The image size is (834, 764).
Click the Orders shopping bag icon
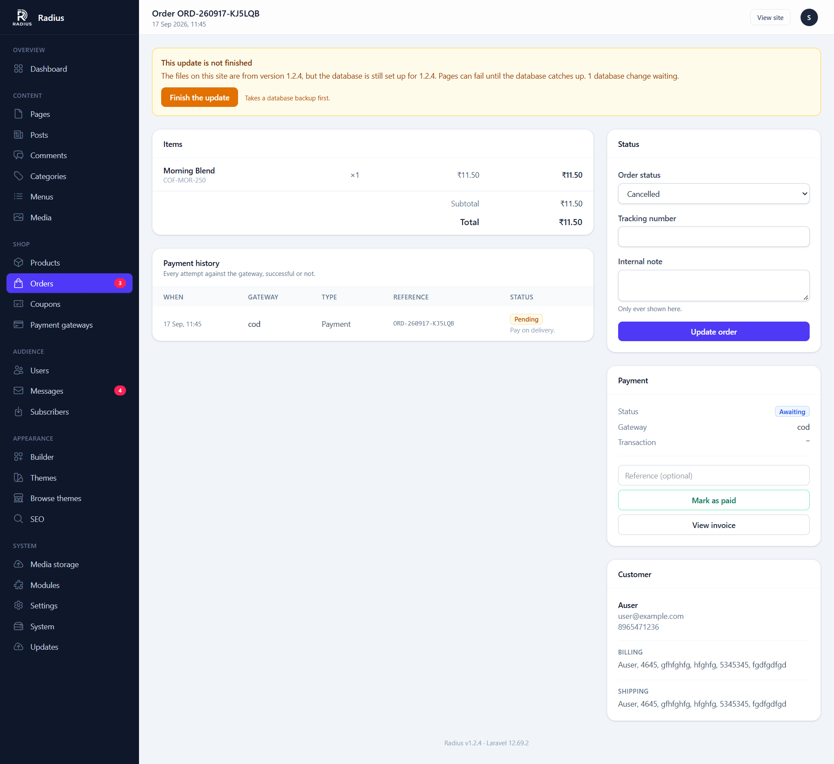tap(18, 283)
